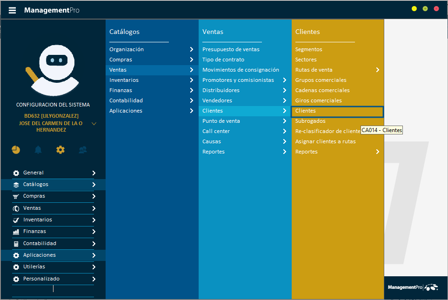448x300 pixels.
Task: Click the Aplicaciones gear icon
Action: (16, 255)
